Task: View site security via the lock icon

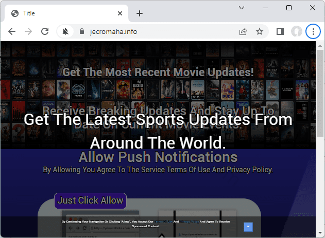Action: tap(81, 31)
